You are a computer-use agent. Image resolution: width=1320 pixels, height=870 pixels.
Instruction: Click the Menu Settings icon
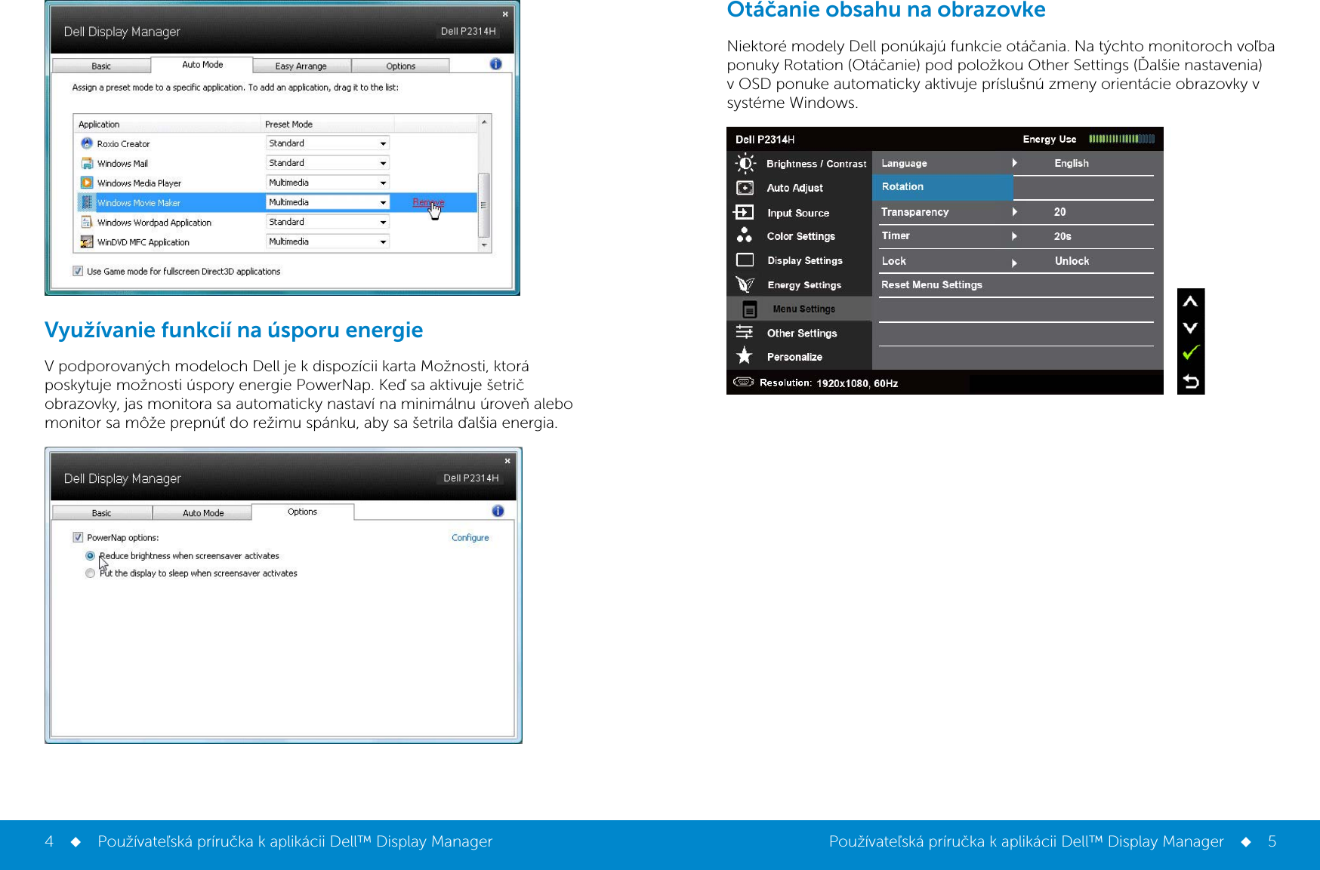[749, 309]
